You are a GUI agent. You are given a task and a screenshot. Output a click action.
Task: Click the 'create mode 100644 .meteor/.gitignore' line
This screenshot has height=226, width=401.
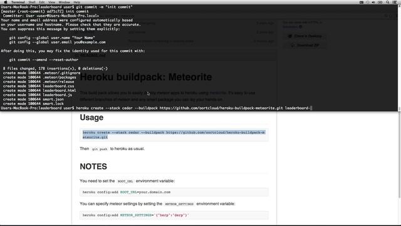(x=41, y=73)
